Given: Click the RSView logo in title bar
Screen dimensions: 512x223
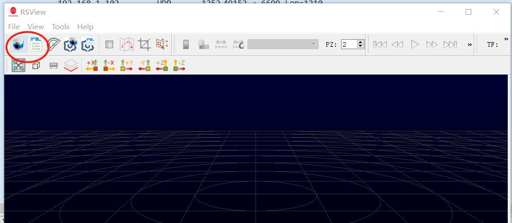Looking at the screenshot, I should [13, 12].
